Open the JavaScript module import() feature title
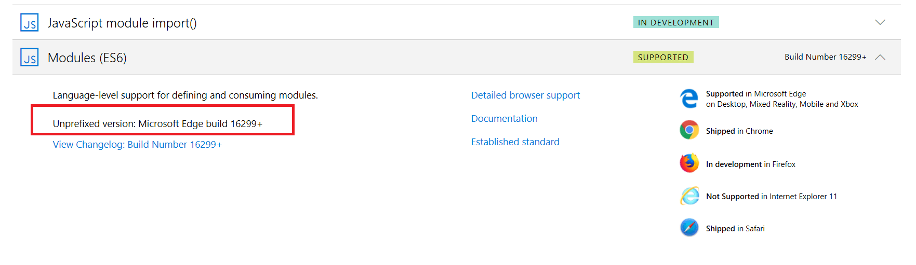Viewport: 916px width, 265px height. click(122, 23)
